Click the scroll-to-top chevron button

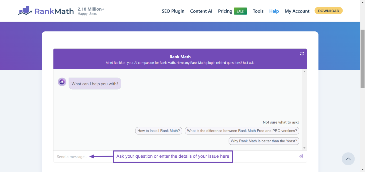click(x=348, y=159)
